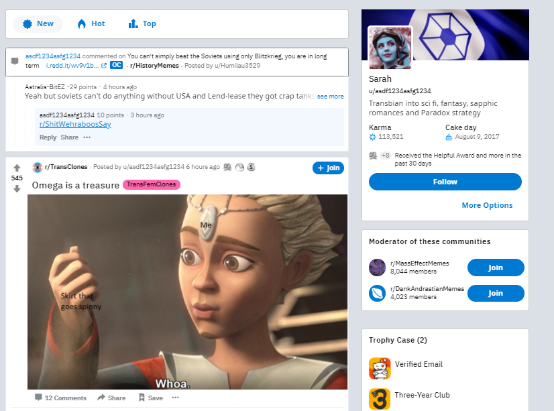Open the r/ShitWehraboosSay link
Viewport: 554px width, 411px height.
[75, 124]
